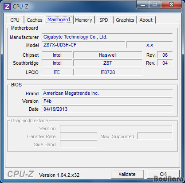The width and height of the screenshot is (185, 183).
Task: Open the SPD tab
Action: pyautogui.click(x=104, y=20)
